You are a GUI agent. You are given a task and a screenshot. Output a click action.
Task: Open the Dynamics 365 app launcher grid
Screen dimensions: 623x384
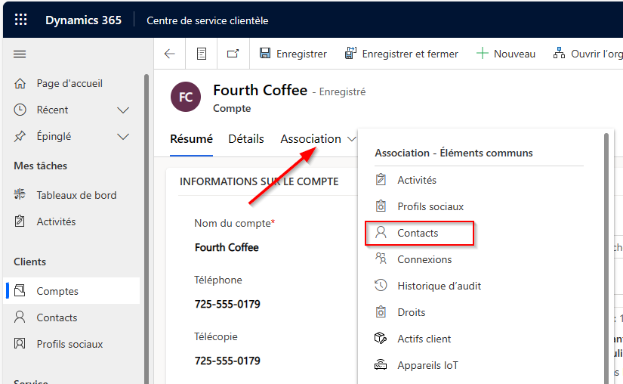click(x=20, y=20)
